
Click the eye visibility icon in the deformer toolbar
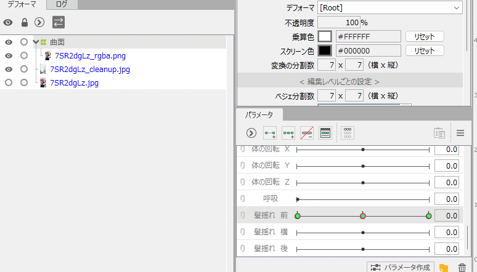(x=8, y=23)
